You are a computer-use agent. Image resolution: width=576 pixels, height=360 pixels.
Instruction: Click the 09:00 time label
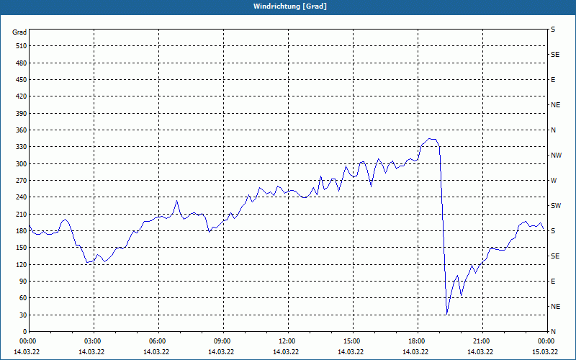pos(222,341)
